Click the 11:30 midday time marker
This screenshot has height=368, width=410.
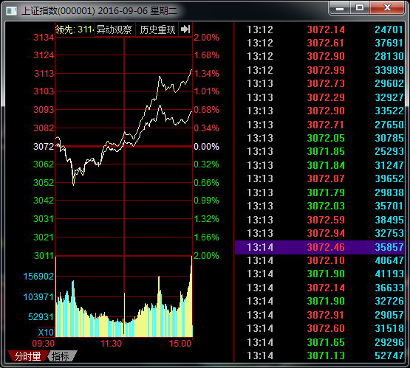tap(111, 344)
